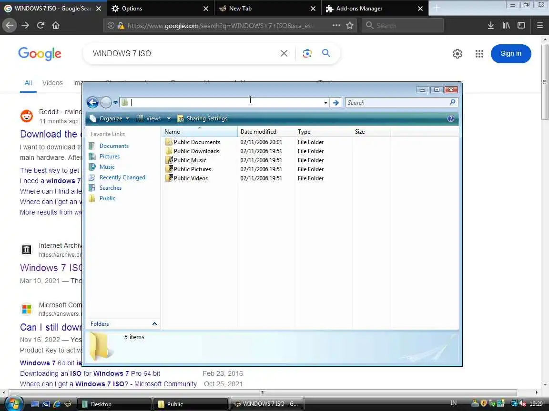
Task: Click Firefox back button
Action: pyautogui.click(x=10, y=25)
